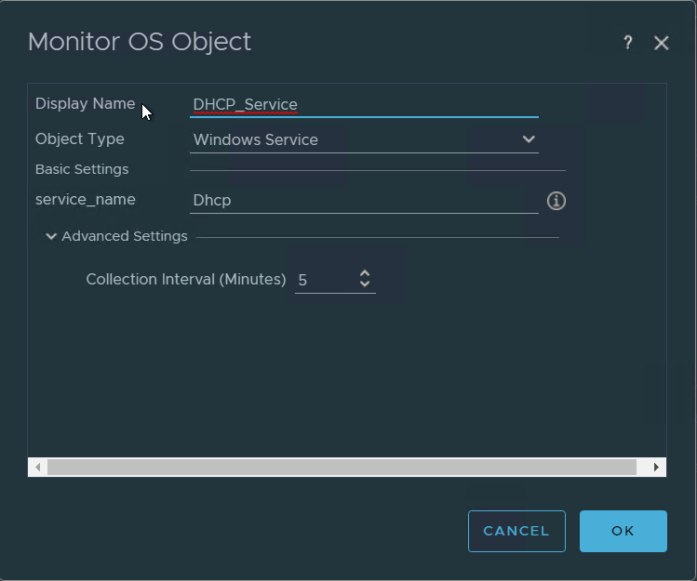Screen dimensions: 697x581
Task: Click the Collection Interval value field
Action: pyautogui.click(x=321, y=280)
